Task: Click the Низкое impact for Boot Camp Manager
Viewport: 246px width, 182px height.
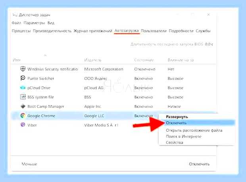Action: 174,106
